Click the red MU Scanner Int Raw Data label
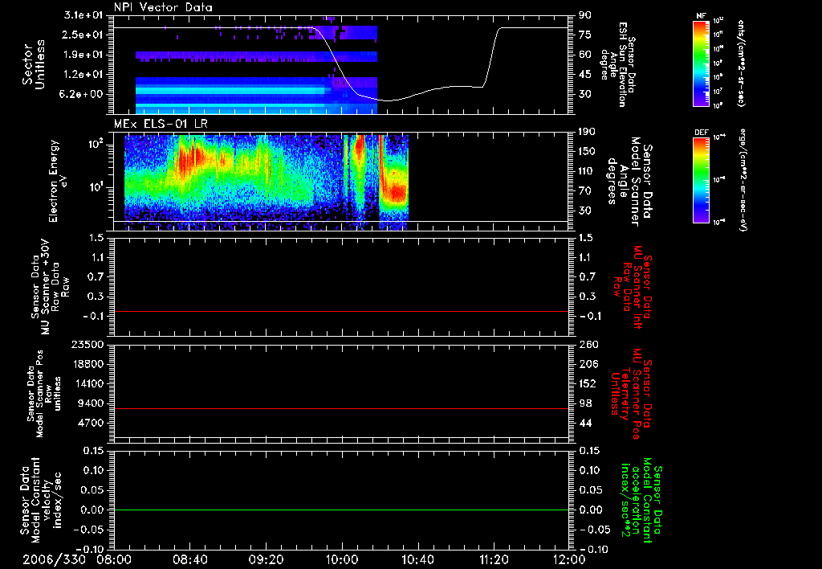This screenshot has height=569, width=822. (x=633, y=287)
